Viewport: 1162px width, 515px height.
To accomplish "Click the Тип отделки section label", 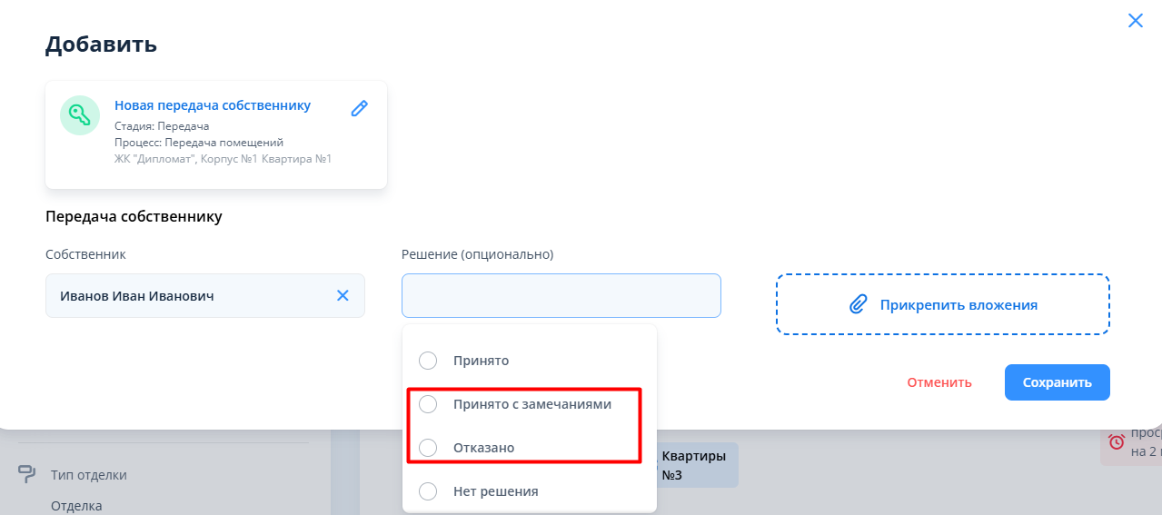I will coord(89,475).
